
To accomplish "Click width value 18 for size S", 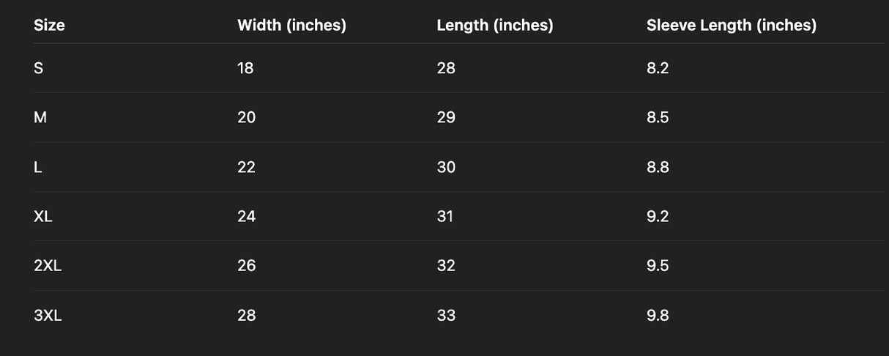I will [x=245, y=68].
